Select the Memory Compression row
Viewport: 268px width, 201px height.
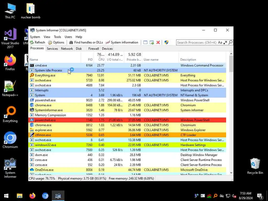click(x=127, y=115)
